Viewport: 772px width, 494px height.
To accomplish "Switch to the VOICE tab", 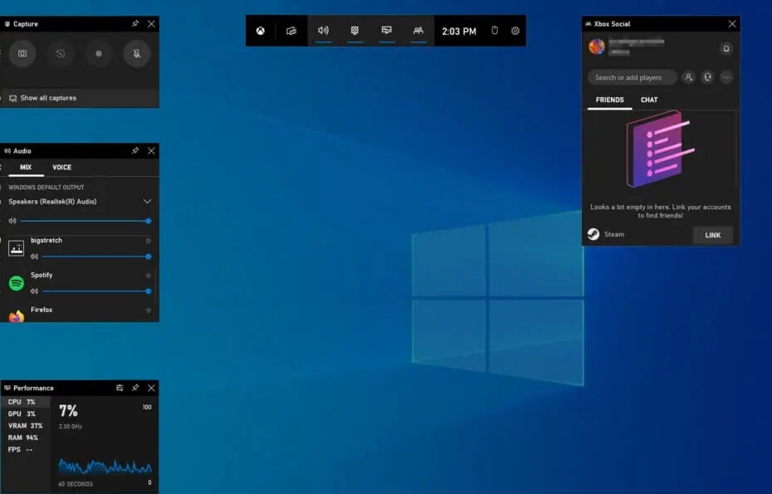I will point(62,168).
